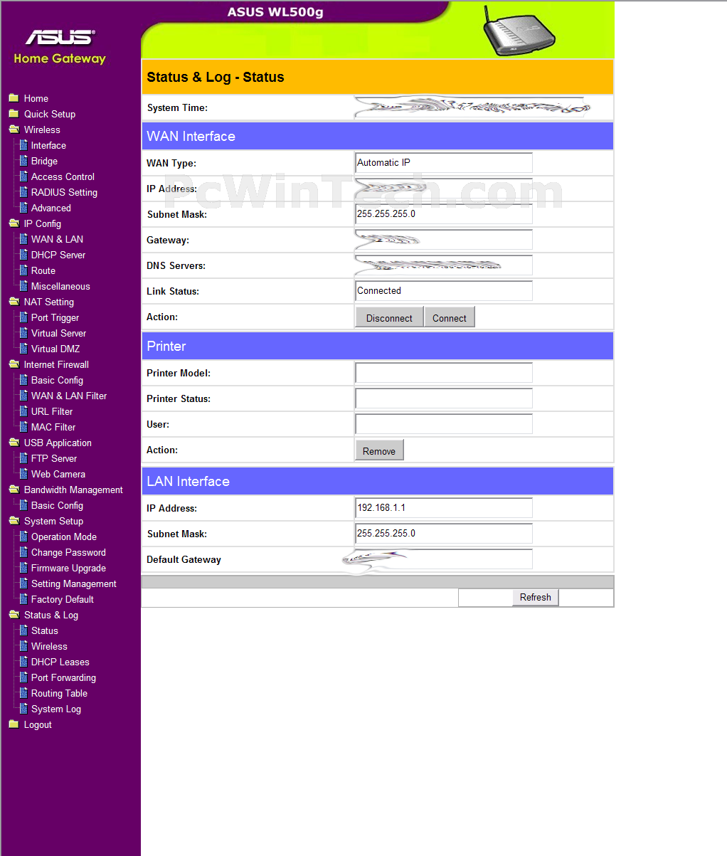View the Routing Table

[59, 693]
